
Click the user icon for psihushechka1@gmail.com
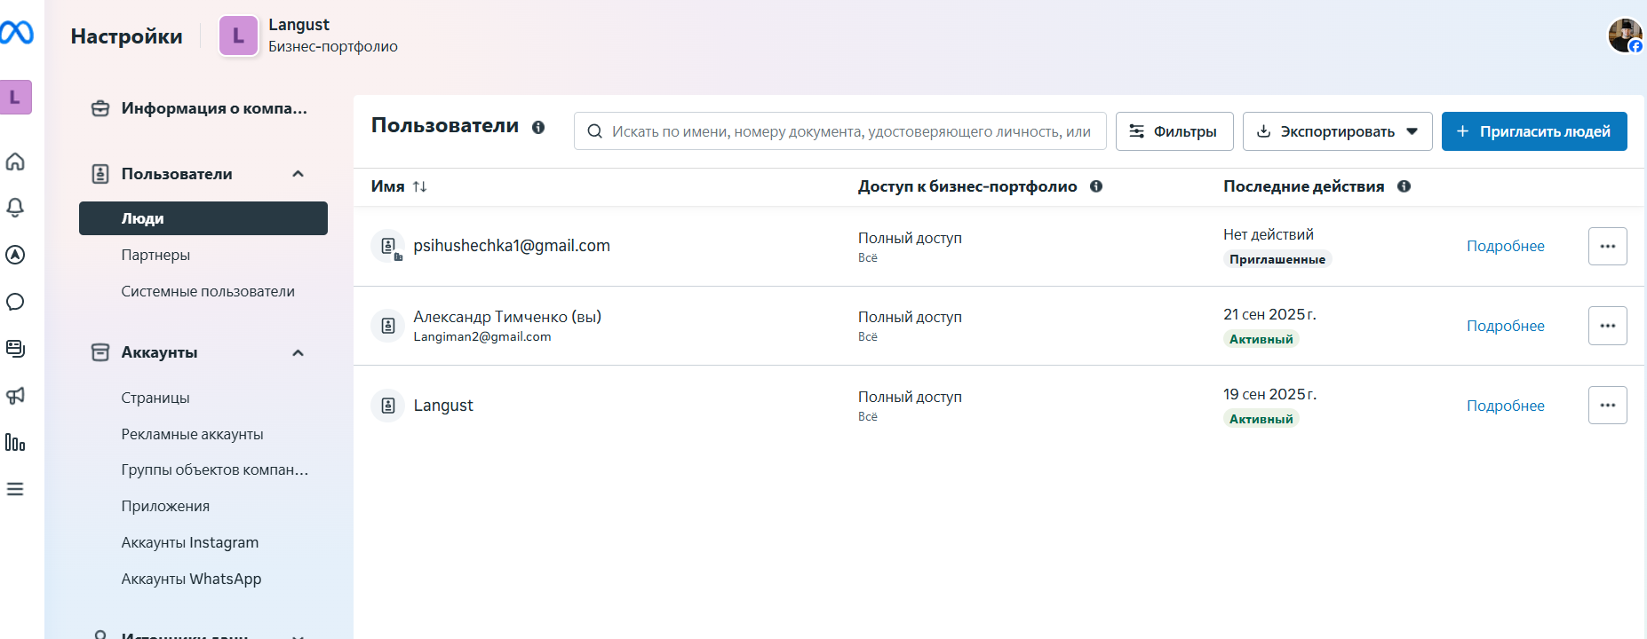(388, 246)
